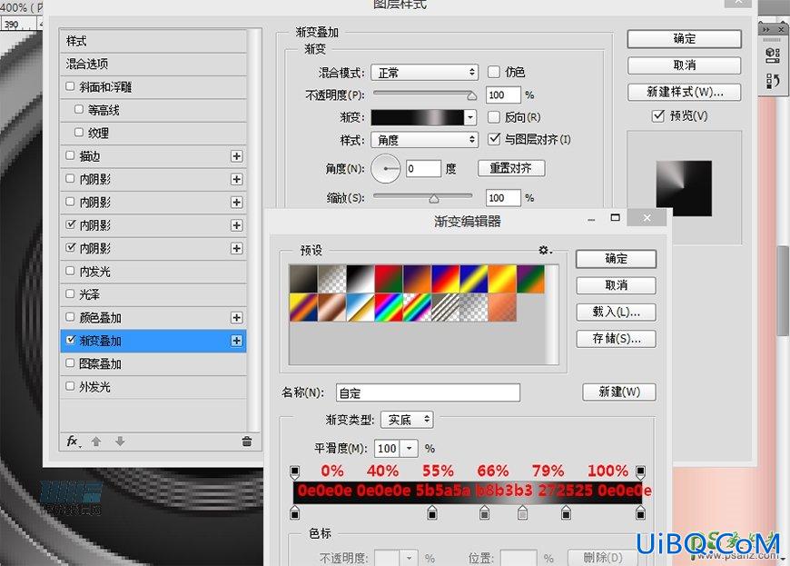Click the angle dial control
The height and width of the screenshot is (566, 790).
point(385,169)
